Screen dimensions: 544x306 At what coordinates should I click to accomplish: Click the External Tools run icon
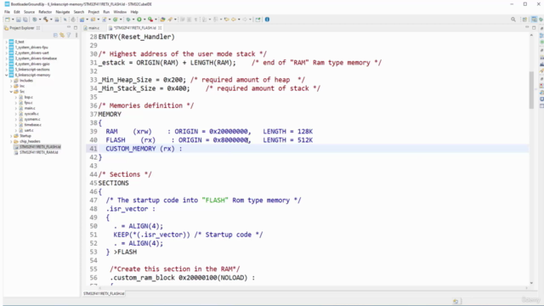click(x=150, y=20)
